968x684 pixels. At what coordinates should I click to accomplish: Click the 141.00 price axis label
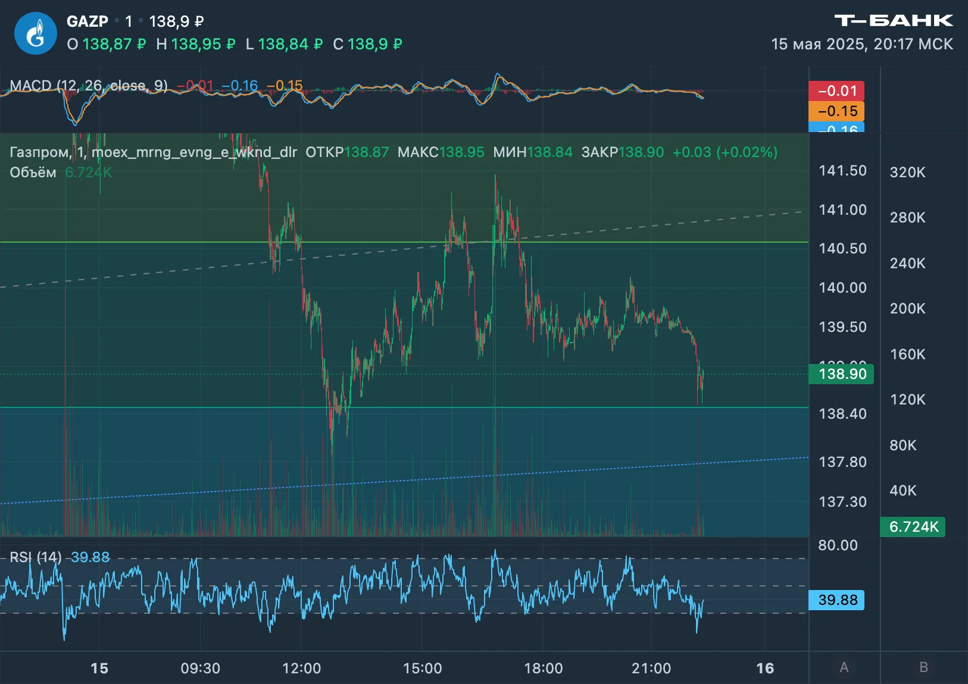[x=842, y=210]
